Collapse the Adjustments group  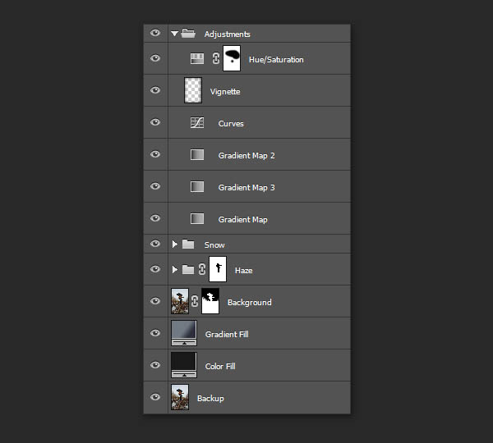pos(174,34)
